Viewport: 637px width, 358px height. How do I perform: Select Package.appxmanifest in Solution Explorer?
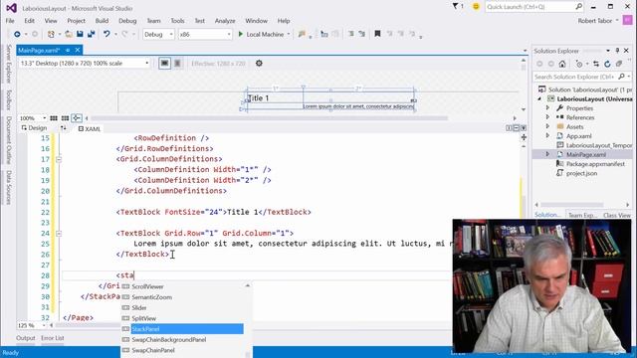pyautogui.click(x=595, y=163)
